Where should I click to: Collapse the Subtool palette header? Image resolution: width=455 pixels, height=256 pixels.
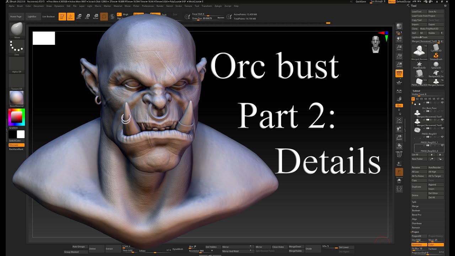tap(416, 91)
